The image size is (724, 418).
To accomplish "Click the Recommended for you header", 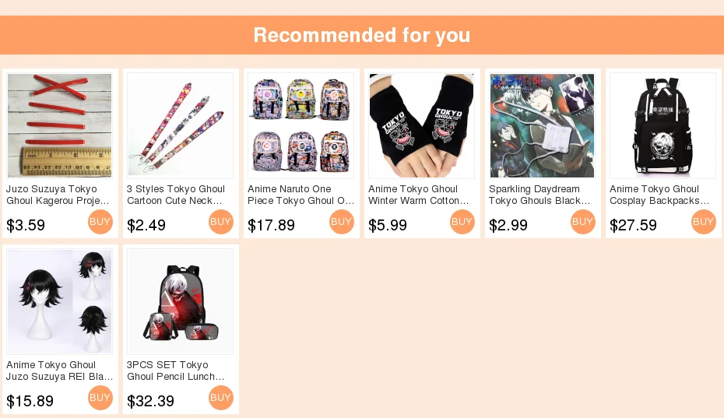I will [x=362, y=35].
